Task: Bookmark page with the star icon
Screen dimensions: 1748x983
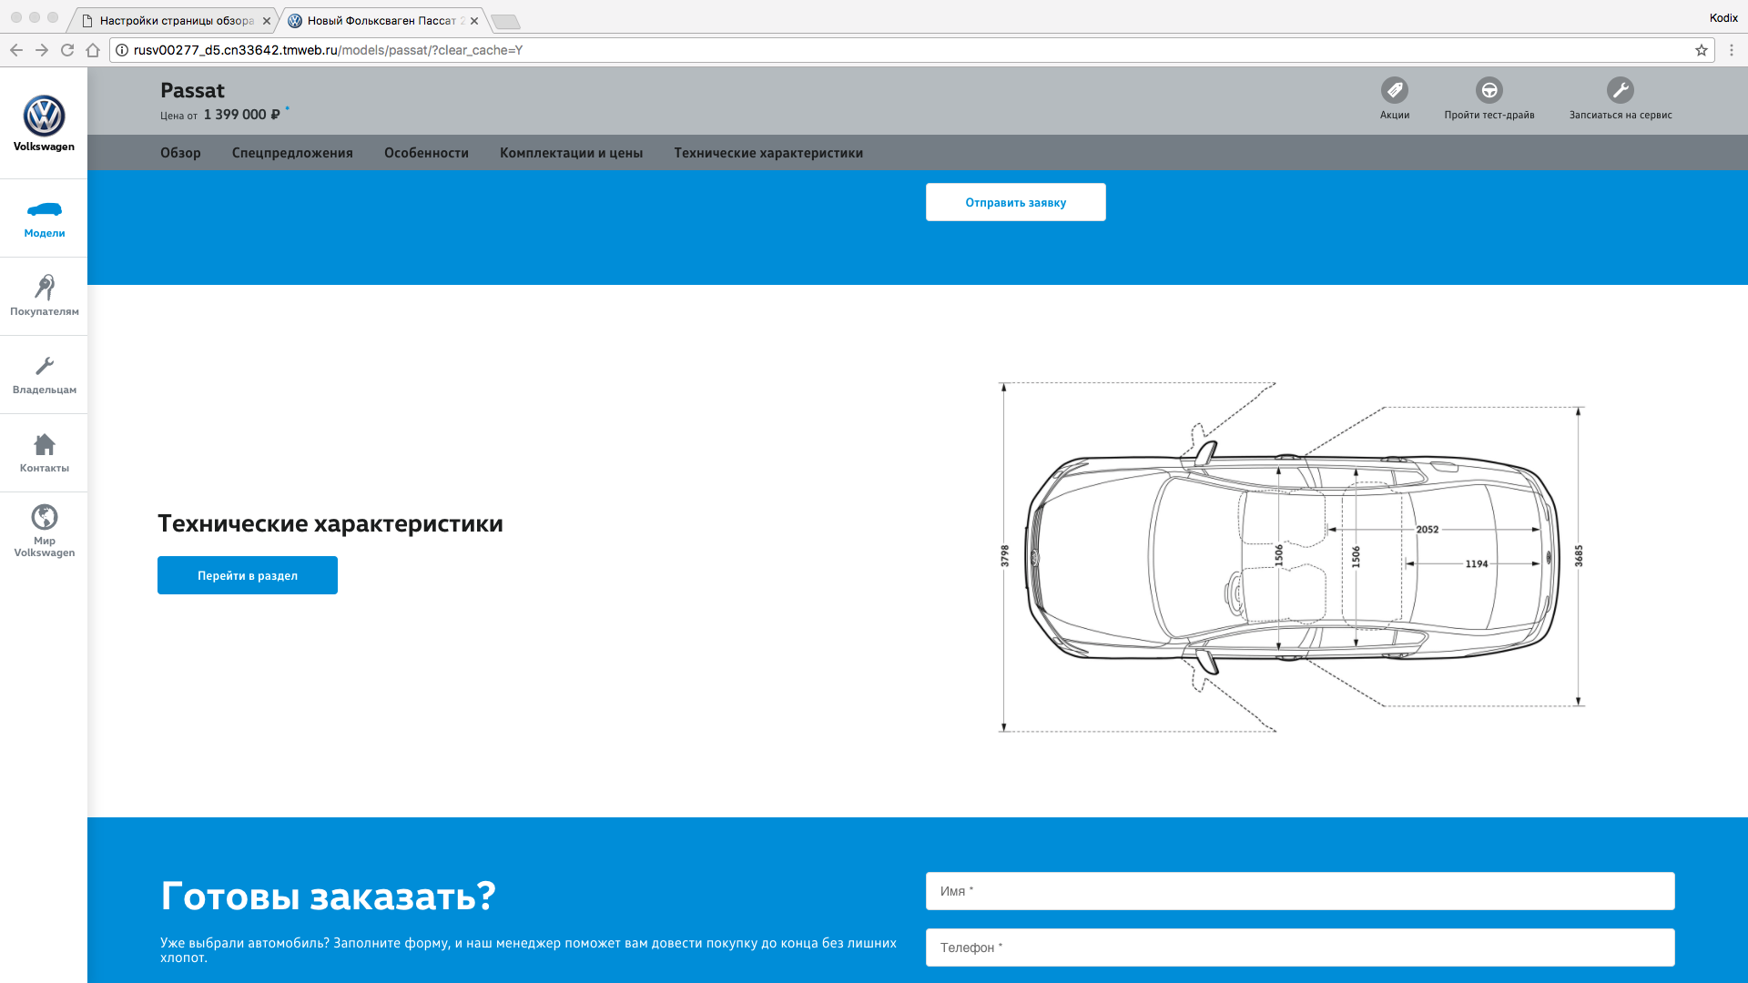Action: 1701,50
